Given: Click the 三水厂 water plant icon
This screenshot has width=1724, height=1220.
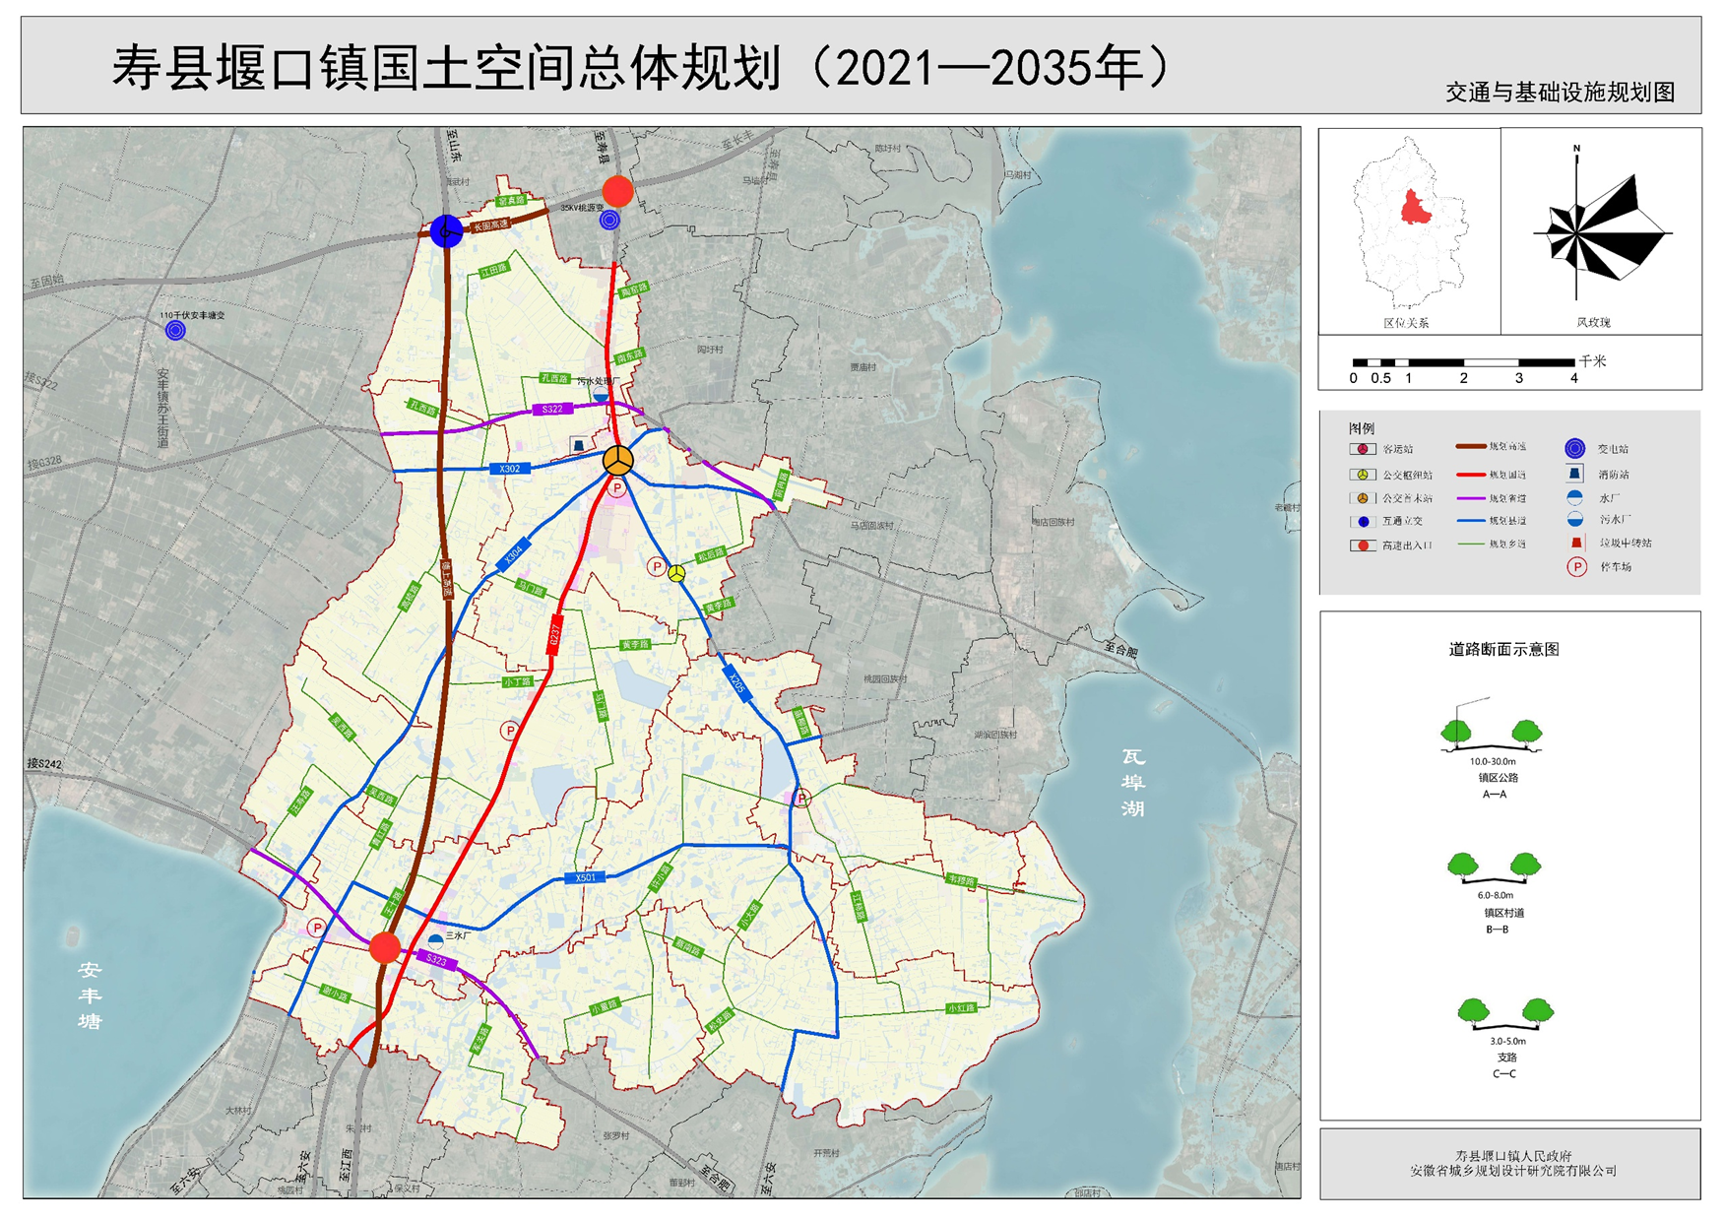Looking at the screenshot, I should 436,938.
